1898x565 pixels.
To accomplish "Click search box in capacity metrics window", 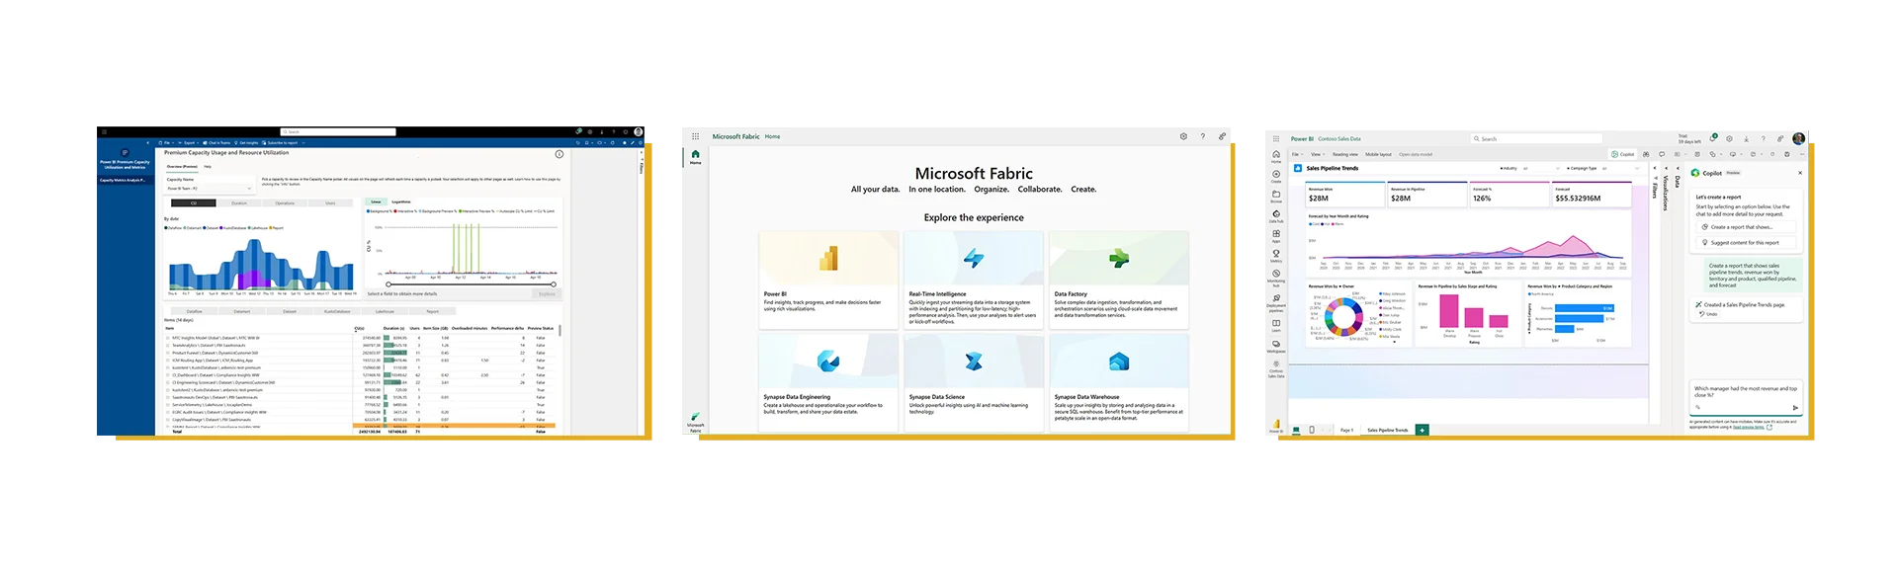I will pos(338,131).
